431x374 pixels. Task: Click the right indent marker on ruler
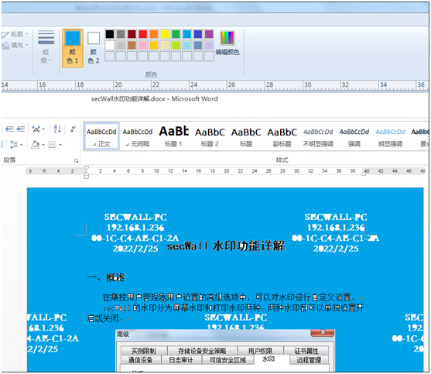pos(364,173)
